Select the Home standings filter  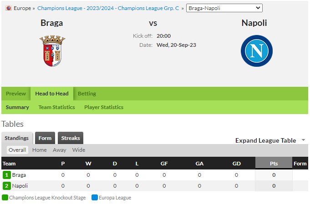coord(40,150)
